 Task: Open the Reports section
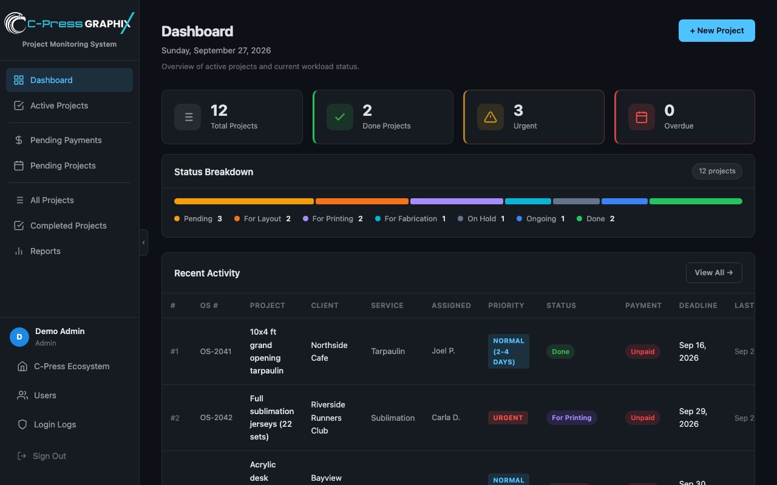coord(69,251)
